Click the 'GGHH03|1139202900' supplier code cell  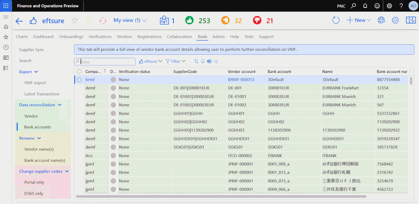click(199, 130)
